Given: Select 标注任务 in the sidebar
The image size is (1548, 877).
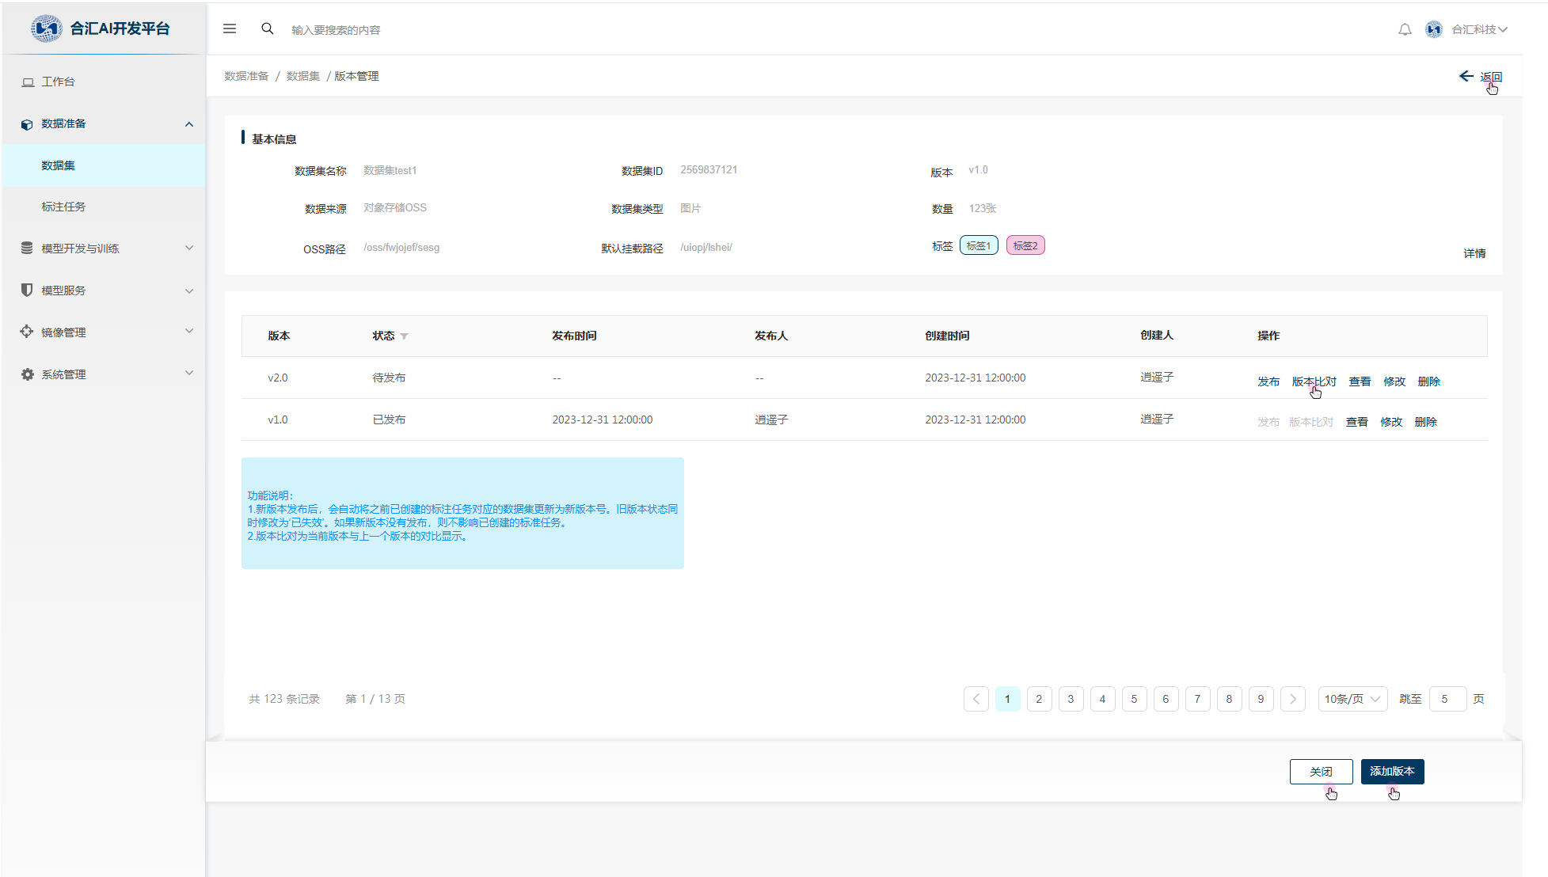Looking at the screenshot, I should (63, 207).
